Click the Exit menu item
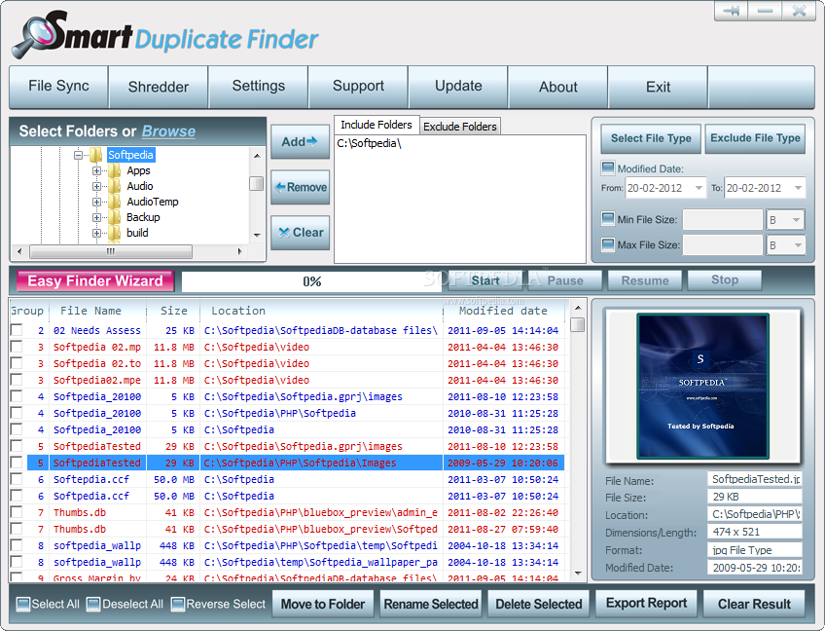825x631 pixels. tap(659, 87)
